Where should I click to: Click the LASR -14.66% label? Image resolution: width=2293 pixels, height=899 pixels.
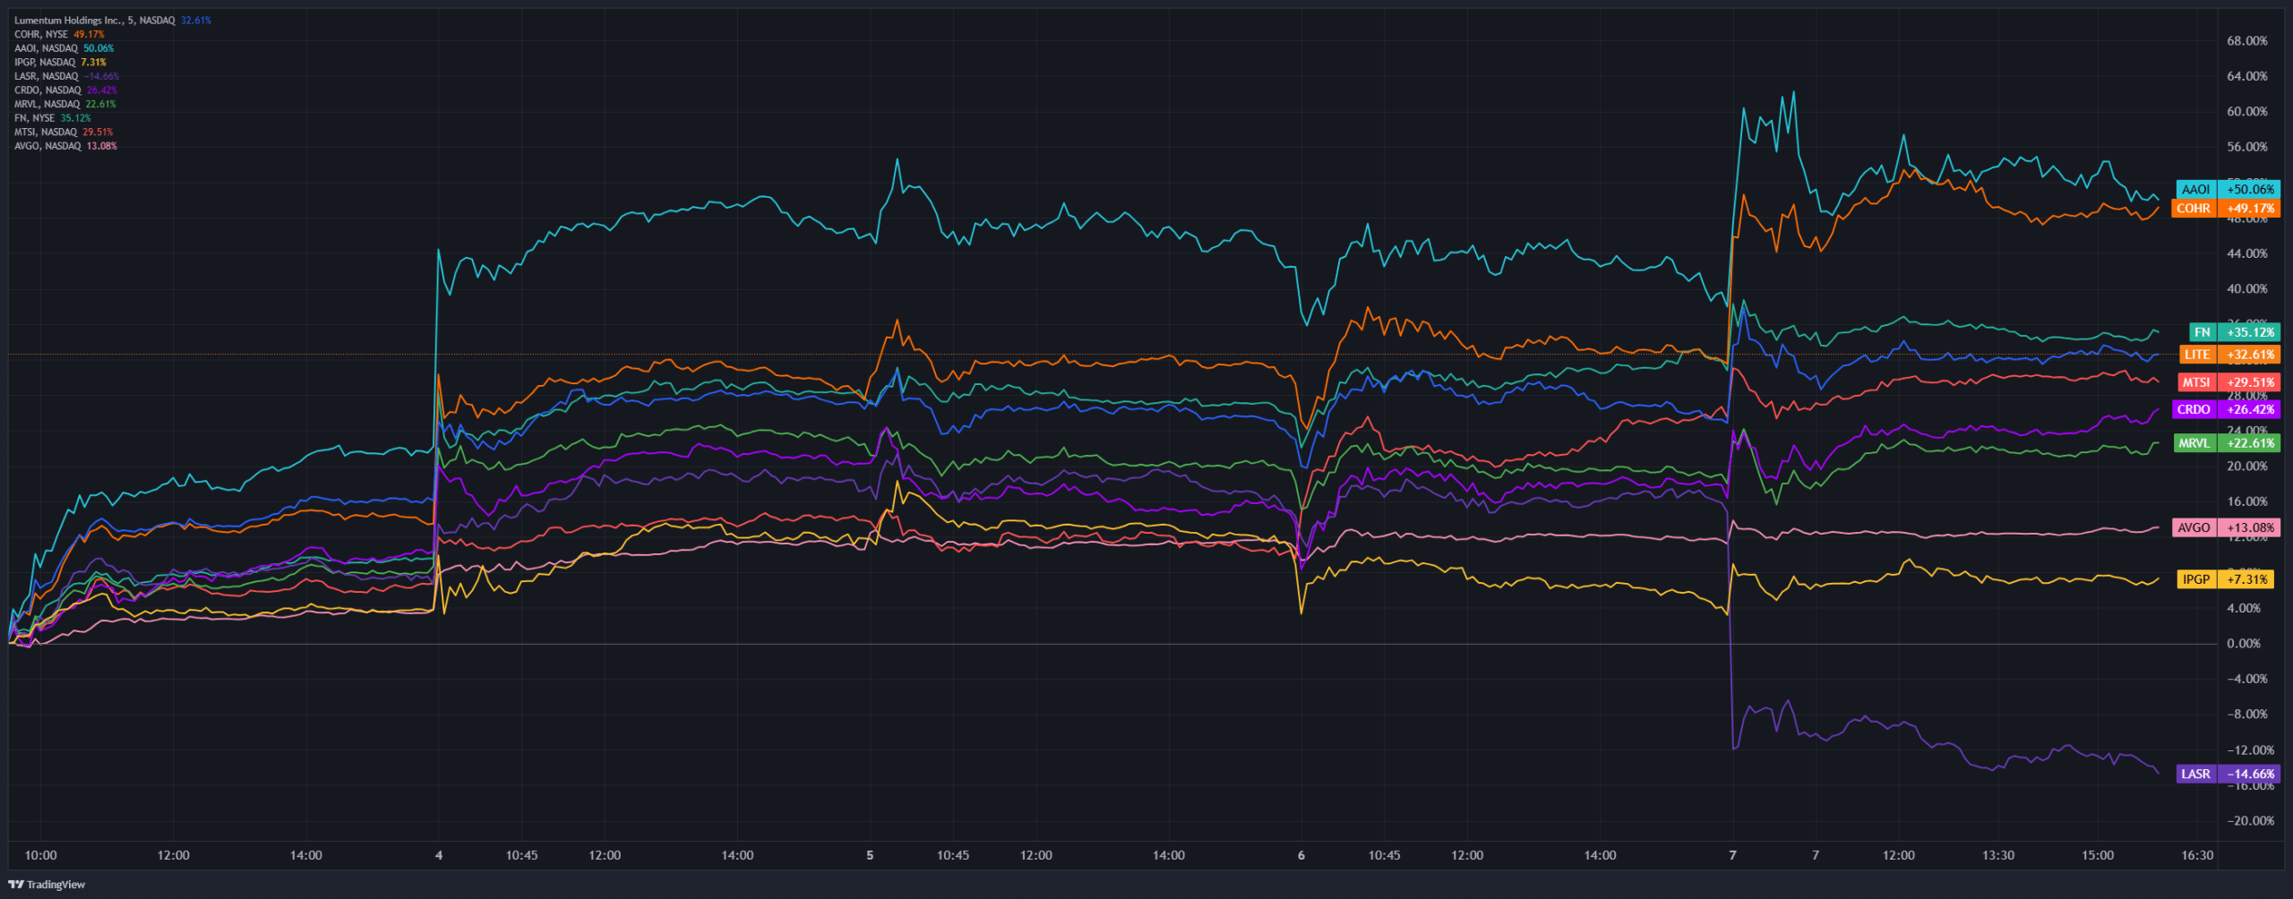2228,774
